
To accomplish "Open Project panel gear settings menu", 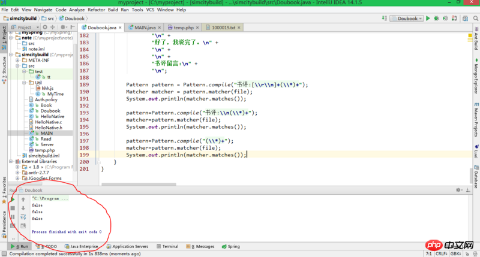I will (63, 27).
